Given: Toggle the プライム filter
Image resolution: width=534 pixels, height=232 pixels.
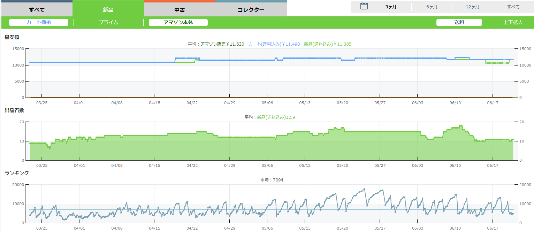Looking at the screenshot, I should [x=108, y=22].
